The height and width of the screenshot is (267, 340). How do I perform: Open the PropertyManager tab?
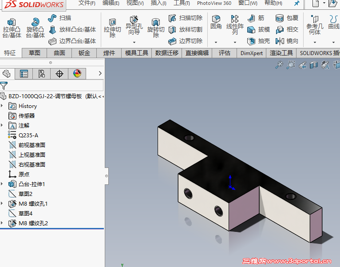(24, 74)
